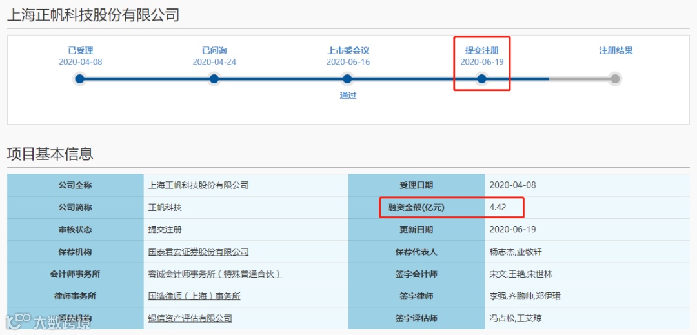Click the 更新日期 header cell
The width and height of the screenshot is (697, 335).
tap(416, 230)
